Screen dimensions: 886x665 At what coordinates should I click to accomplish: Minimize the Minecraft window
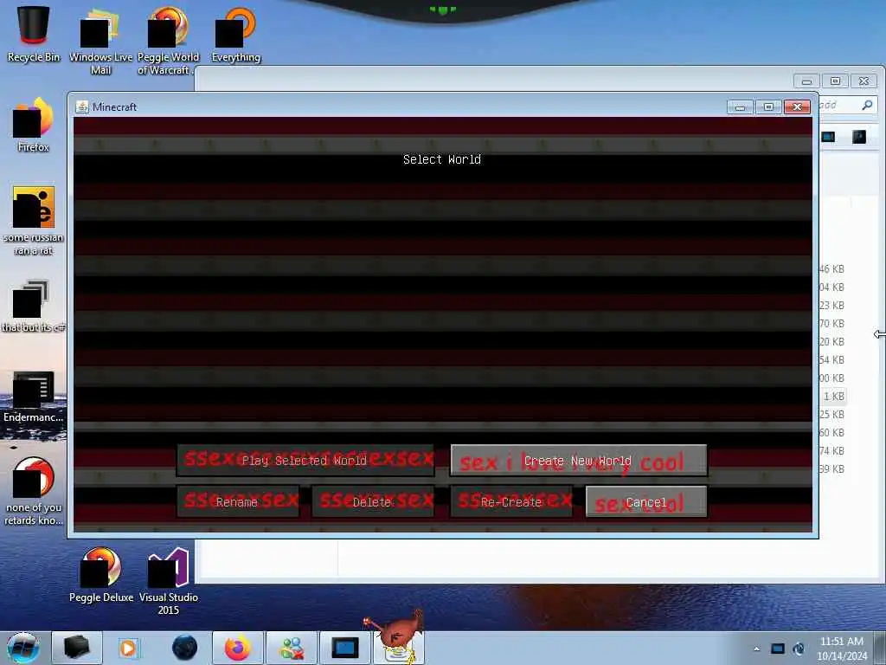point(741,107)
